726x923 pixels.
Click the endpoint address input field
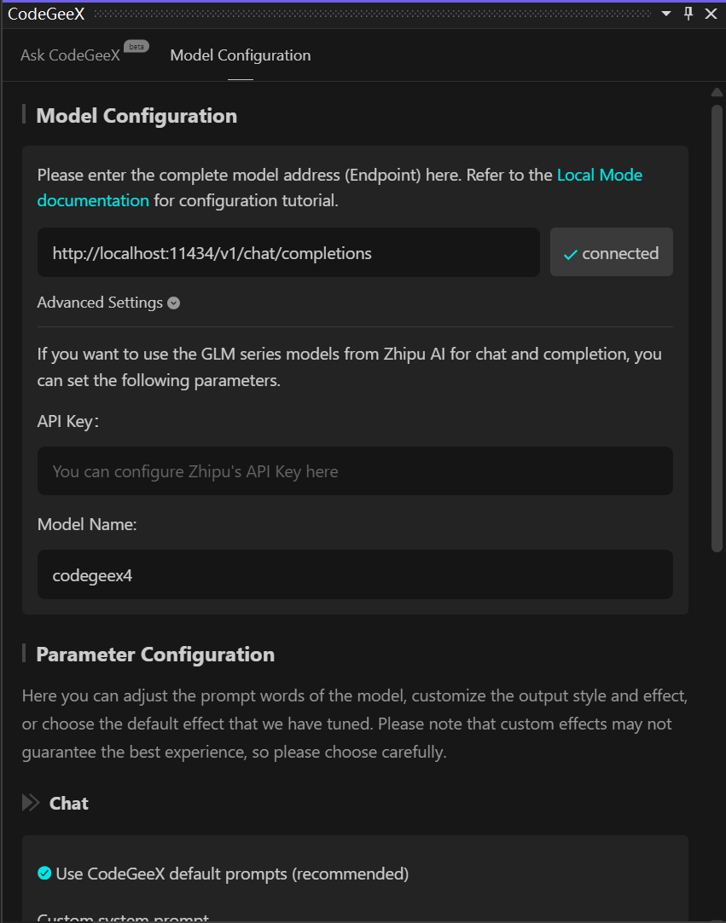click(288, 252)
